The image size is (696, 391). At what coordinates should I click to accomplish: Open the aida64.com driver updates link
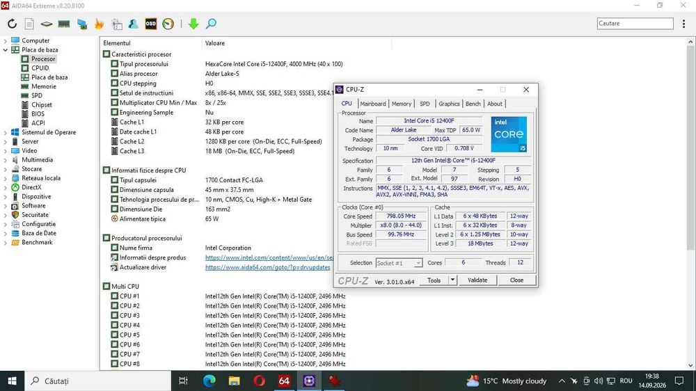[268, 267]
